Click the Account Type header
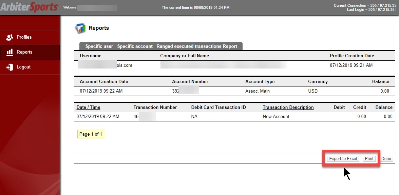 coord(260,82)
